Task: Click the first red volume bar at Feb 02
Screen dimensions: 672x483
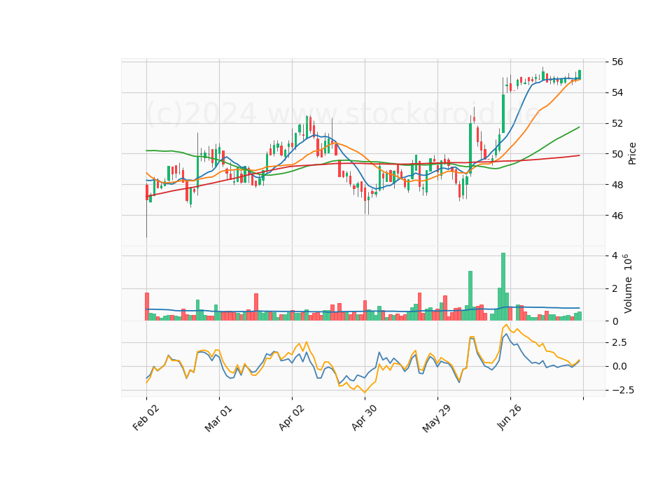Action: coord(147,307)
